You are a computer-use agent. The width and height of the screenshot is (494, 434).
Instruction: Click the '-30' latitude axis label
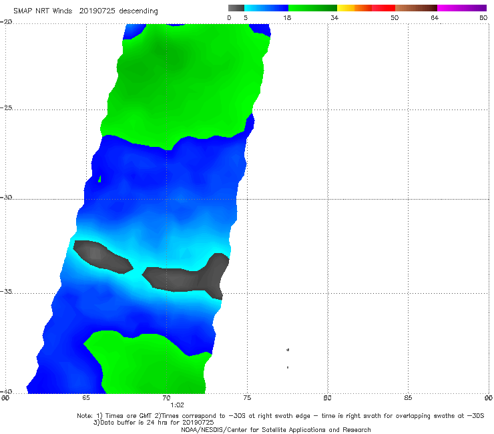coord(6,197)
